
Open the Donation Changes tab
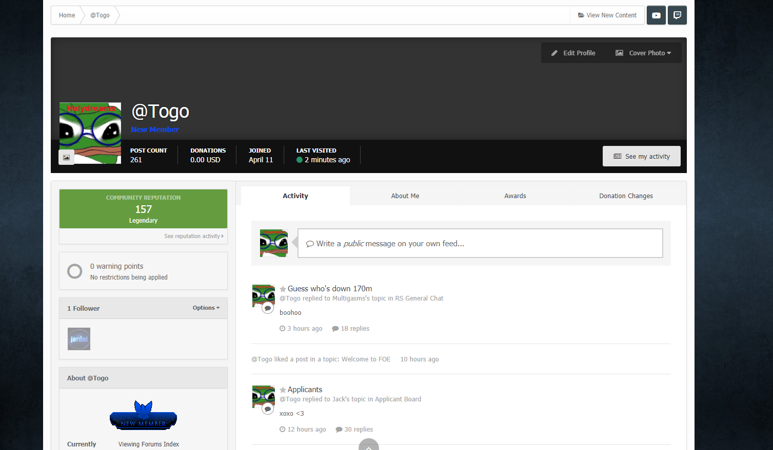pyautogui.click(x=626, y=196)
